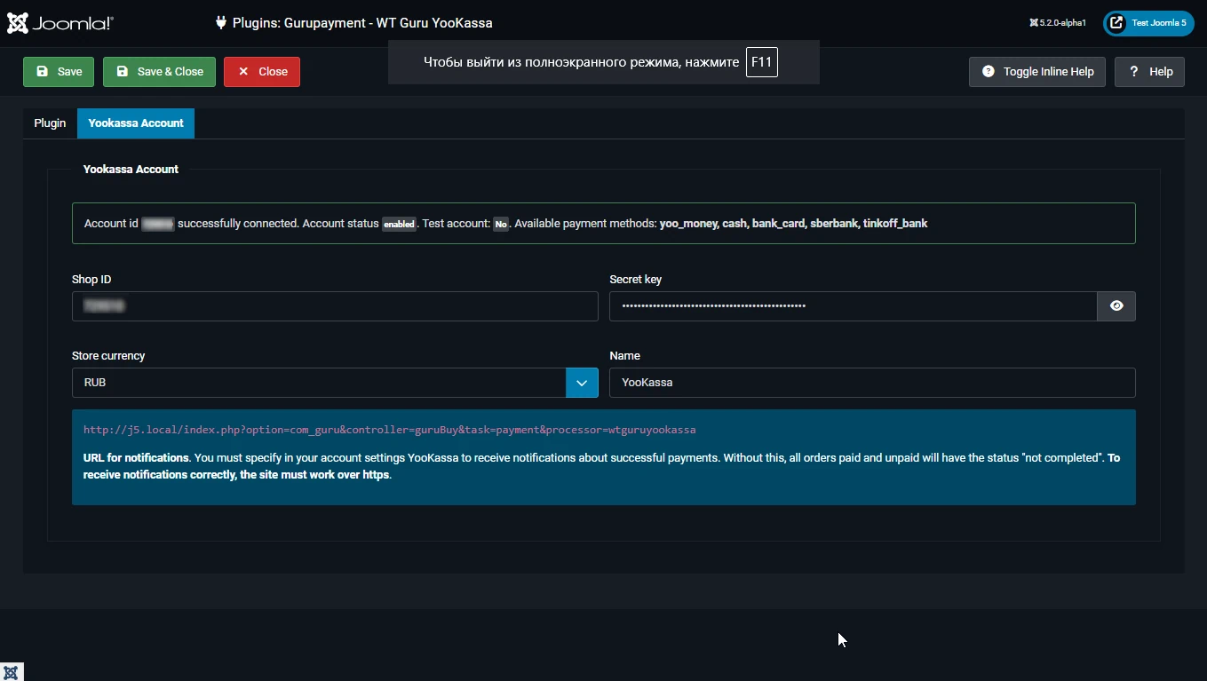Click the 'Shop ID' label
1207x681 pixels.
91,280
